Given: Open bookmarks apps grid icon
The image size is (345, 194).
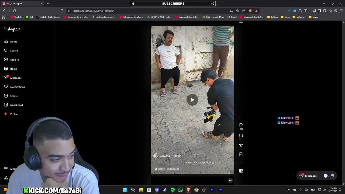Looking at the screenshot, I should coord(4,17).
